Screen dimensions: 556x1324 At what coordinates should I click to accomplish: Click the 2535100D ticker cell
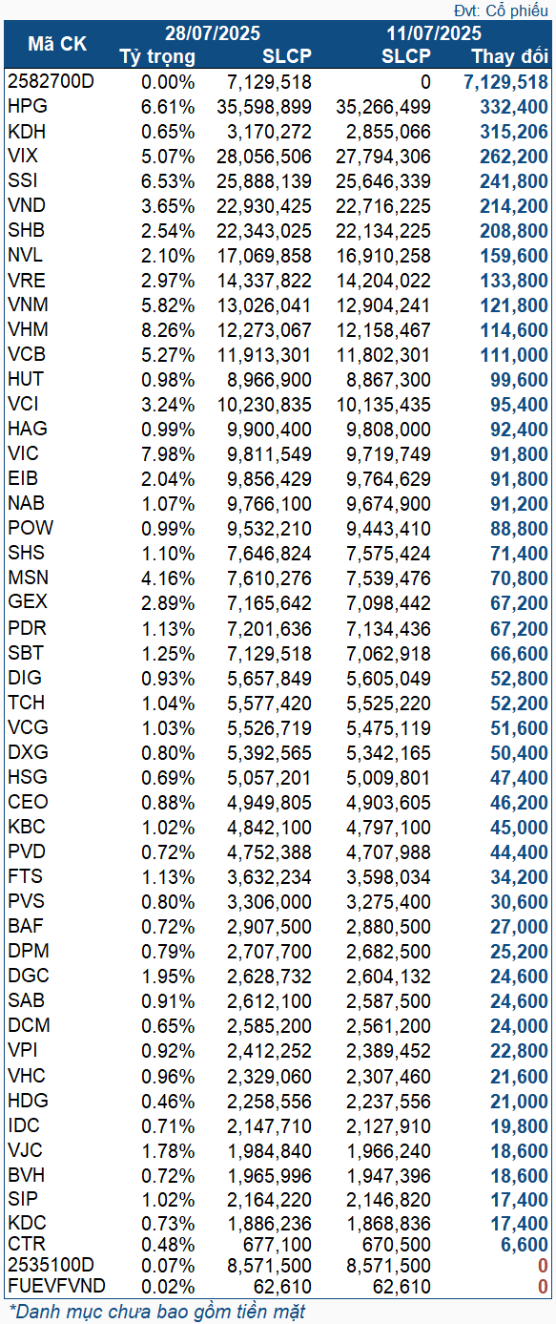tap(51, 1265)
